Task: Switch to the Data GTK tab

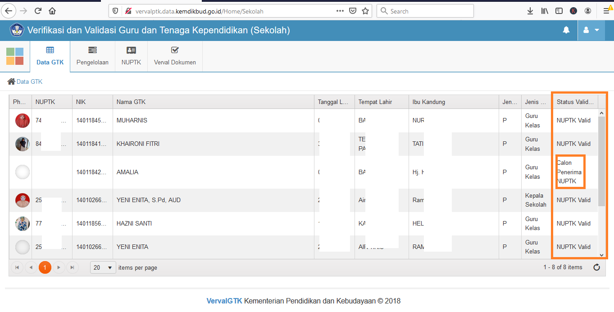Action: tap(50, 56)
